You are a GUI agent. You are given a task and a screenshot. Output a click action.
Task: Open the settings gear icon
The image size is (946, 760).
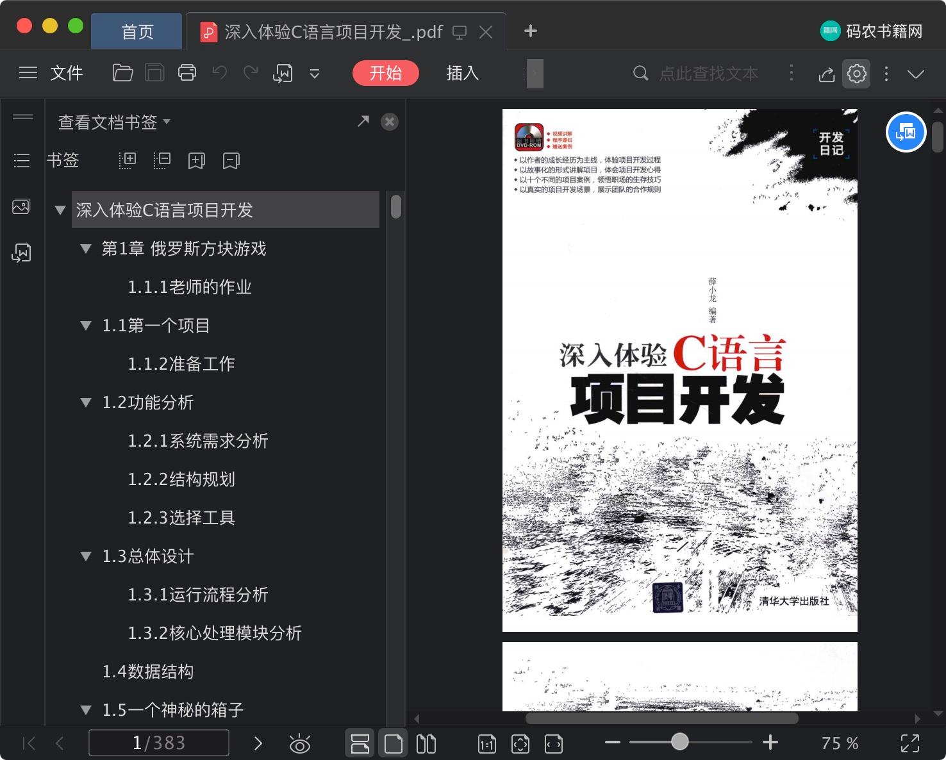857,74
